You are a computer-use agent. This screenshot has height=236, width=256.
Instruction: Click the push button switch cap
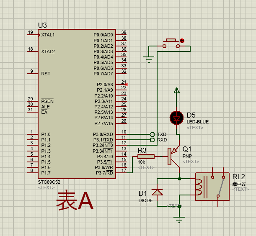(171, 40)
